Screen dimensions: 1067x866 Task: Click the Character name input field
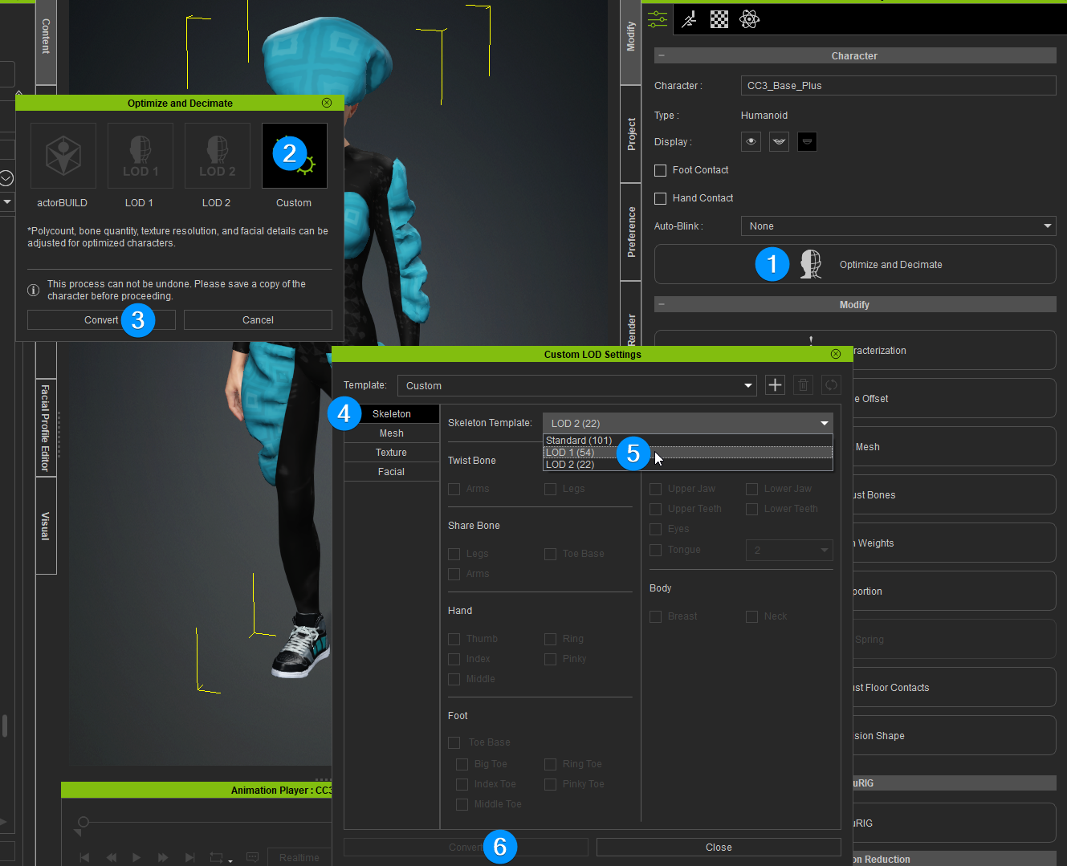tap(898, 86)
